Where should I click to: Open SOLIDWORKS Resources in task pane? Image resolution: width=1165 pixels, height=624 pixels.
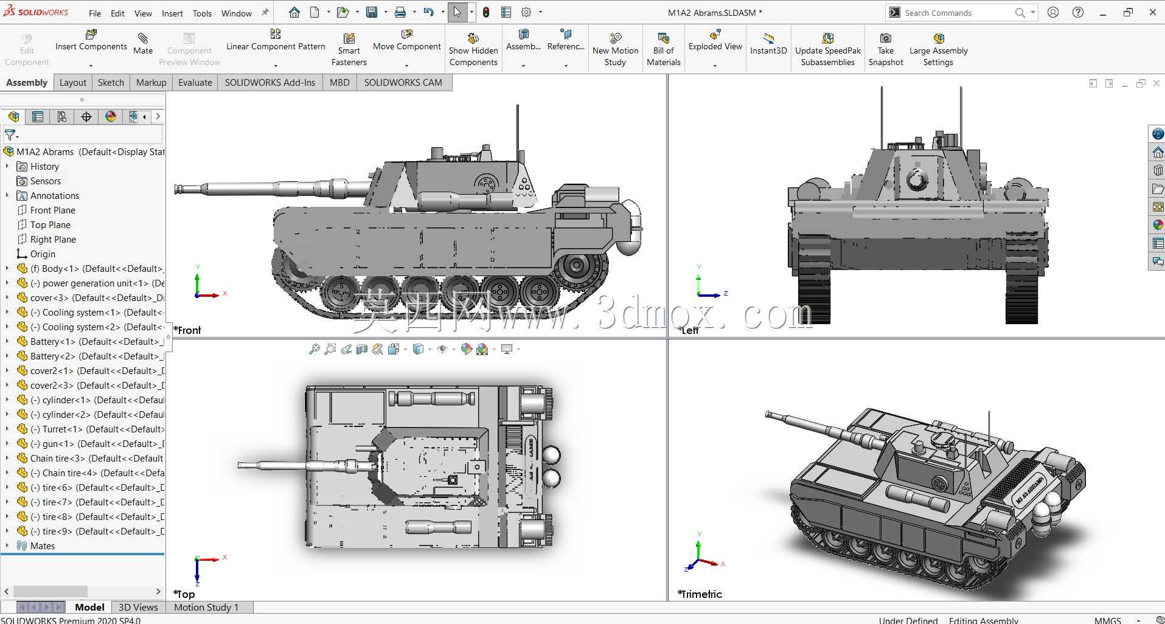(1157, 152)
